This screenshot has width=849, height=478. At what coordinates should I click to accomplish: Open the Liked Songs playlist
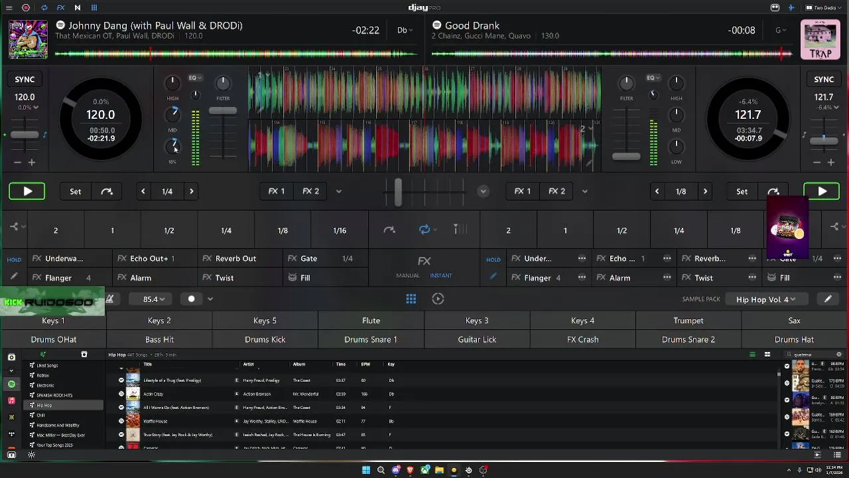[63, 365]
